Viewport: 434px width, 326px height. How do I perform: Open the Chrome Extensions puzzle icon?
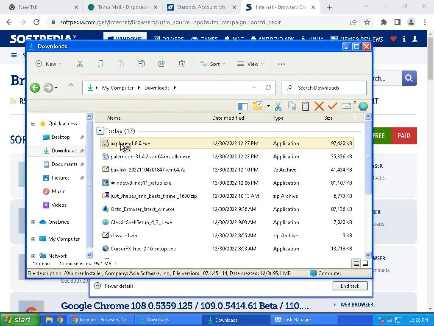[x=384, y=22]
